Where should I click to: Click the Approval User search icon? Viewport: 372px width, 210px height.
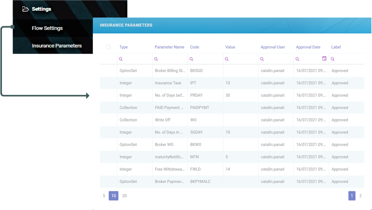coord(262,59)
